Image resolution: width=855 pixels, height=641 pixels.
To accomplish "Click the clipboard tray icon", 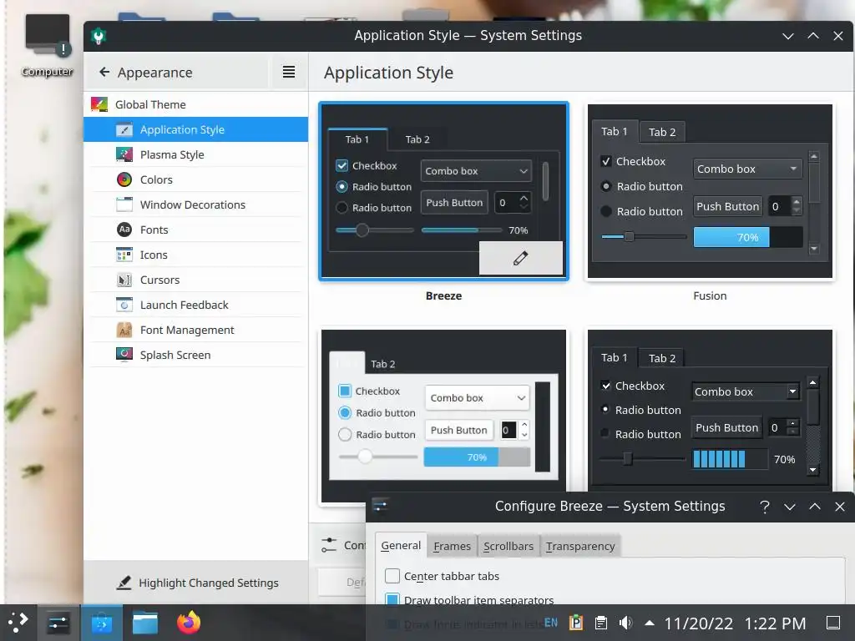I will (x=601, y=623).
